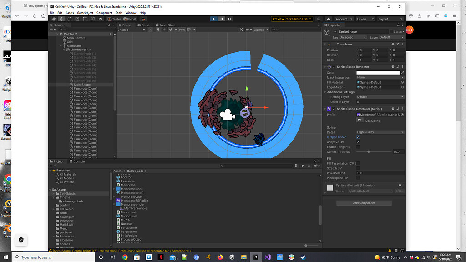The height and width of the screenshot is (262, 466).
Task: Click the Edit Spline button in Sprite Shape Controller
Action: [x=360, y=120]
